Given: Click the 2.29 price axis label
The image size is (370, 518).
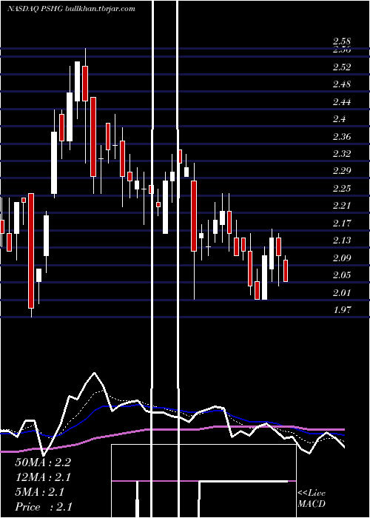Looking at the screenshot, I should (x=342, y=171).
